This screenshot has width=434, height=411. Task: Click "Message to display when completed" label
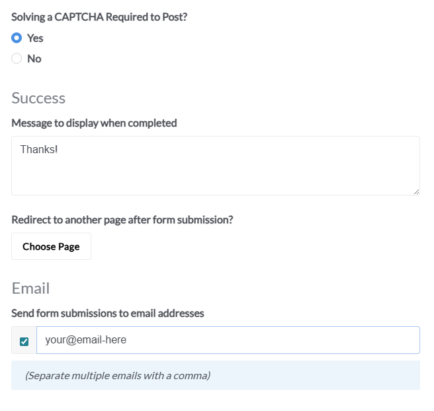[94, 123]
